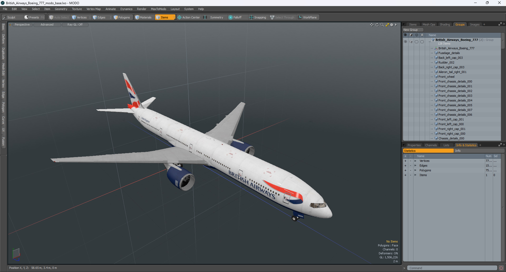Click the New Group button
Screen dimensions: 506x272
click(413, 30)
